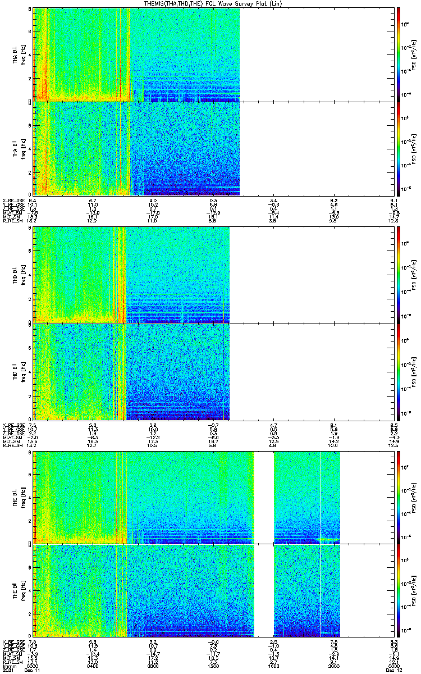421x674 pixels.
Task: Click the 'THD B∥ freq [Hz]' axis label
Action: [x=19, y=372]
